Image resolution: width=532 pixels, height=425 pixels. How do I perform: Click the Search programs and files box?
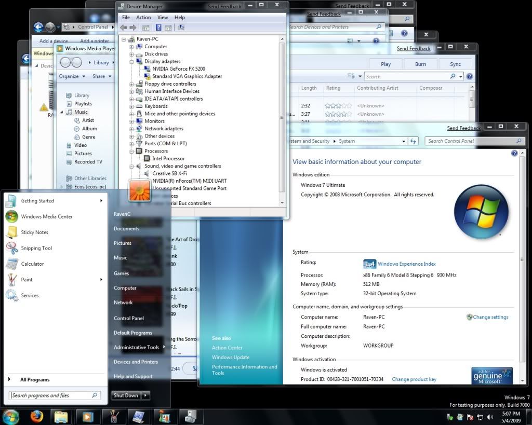tap(51, 395)
